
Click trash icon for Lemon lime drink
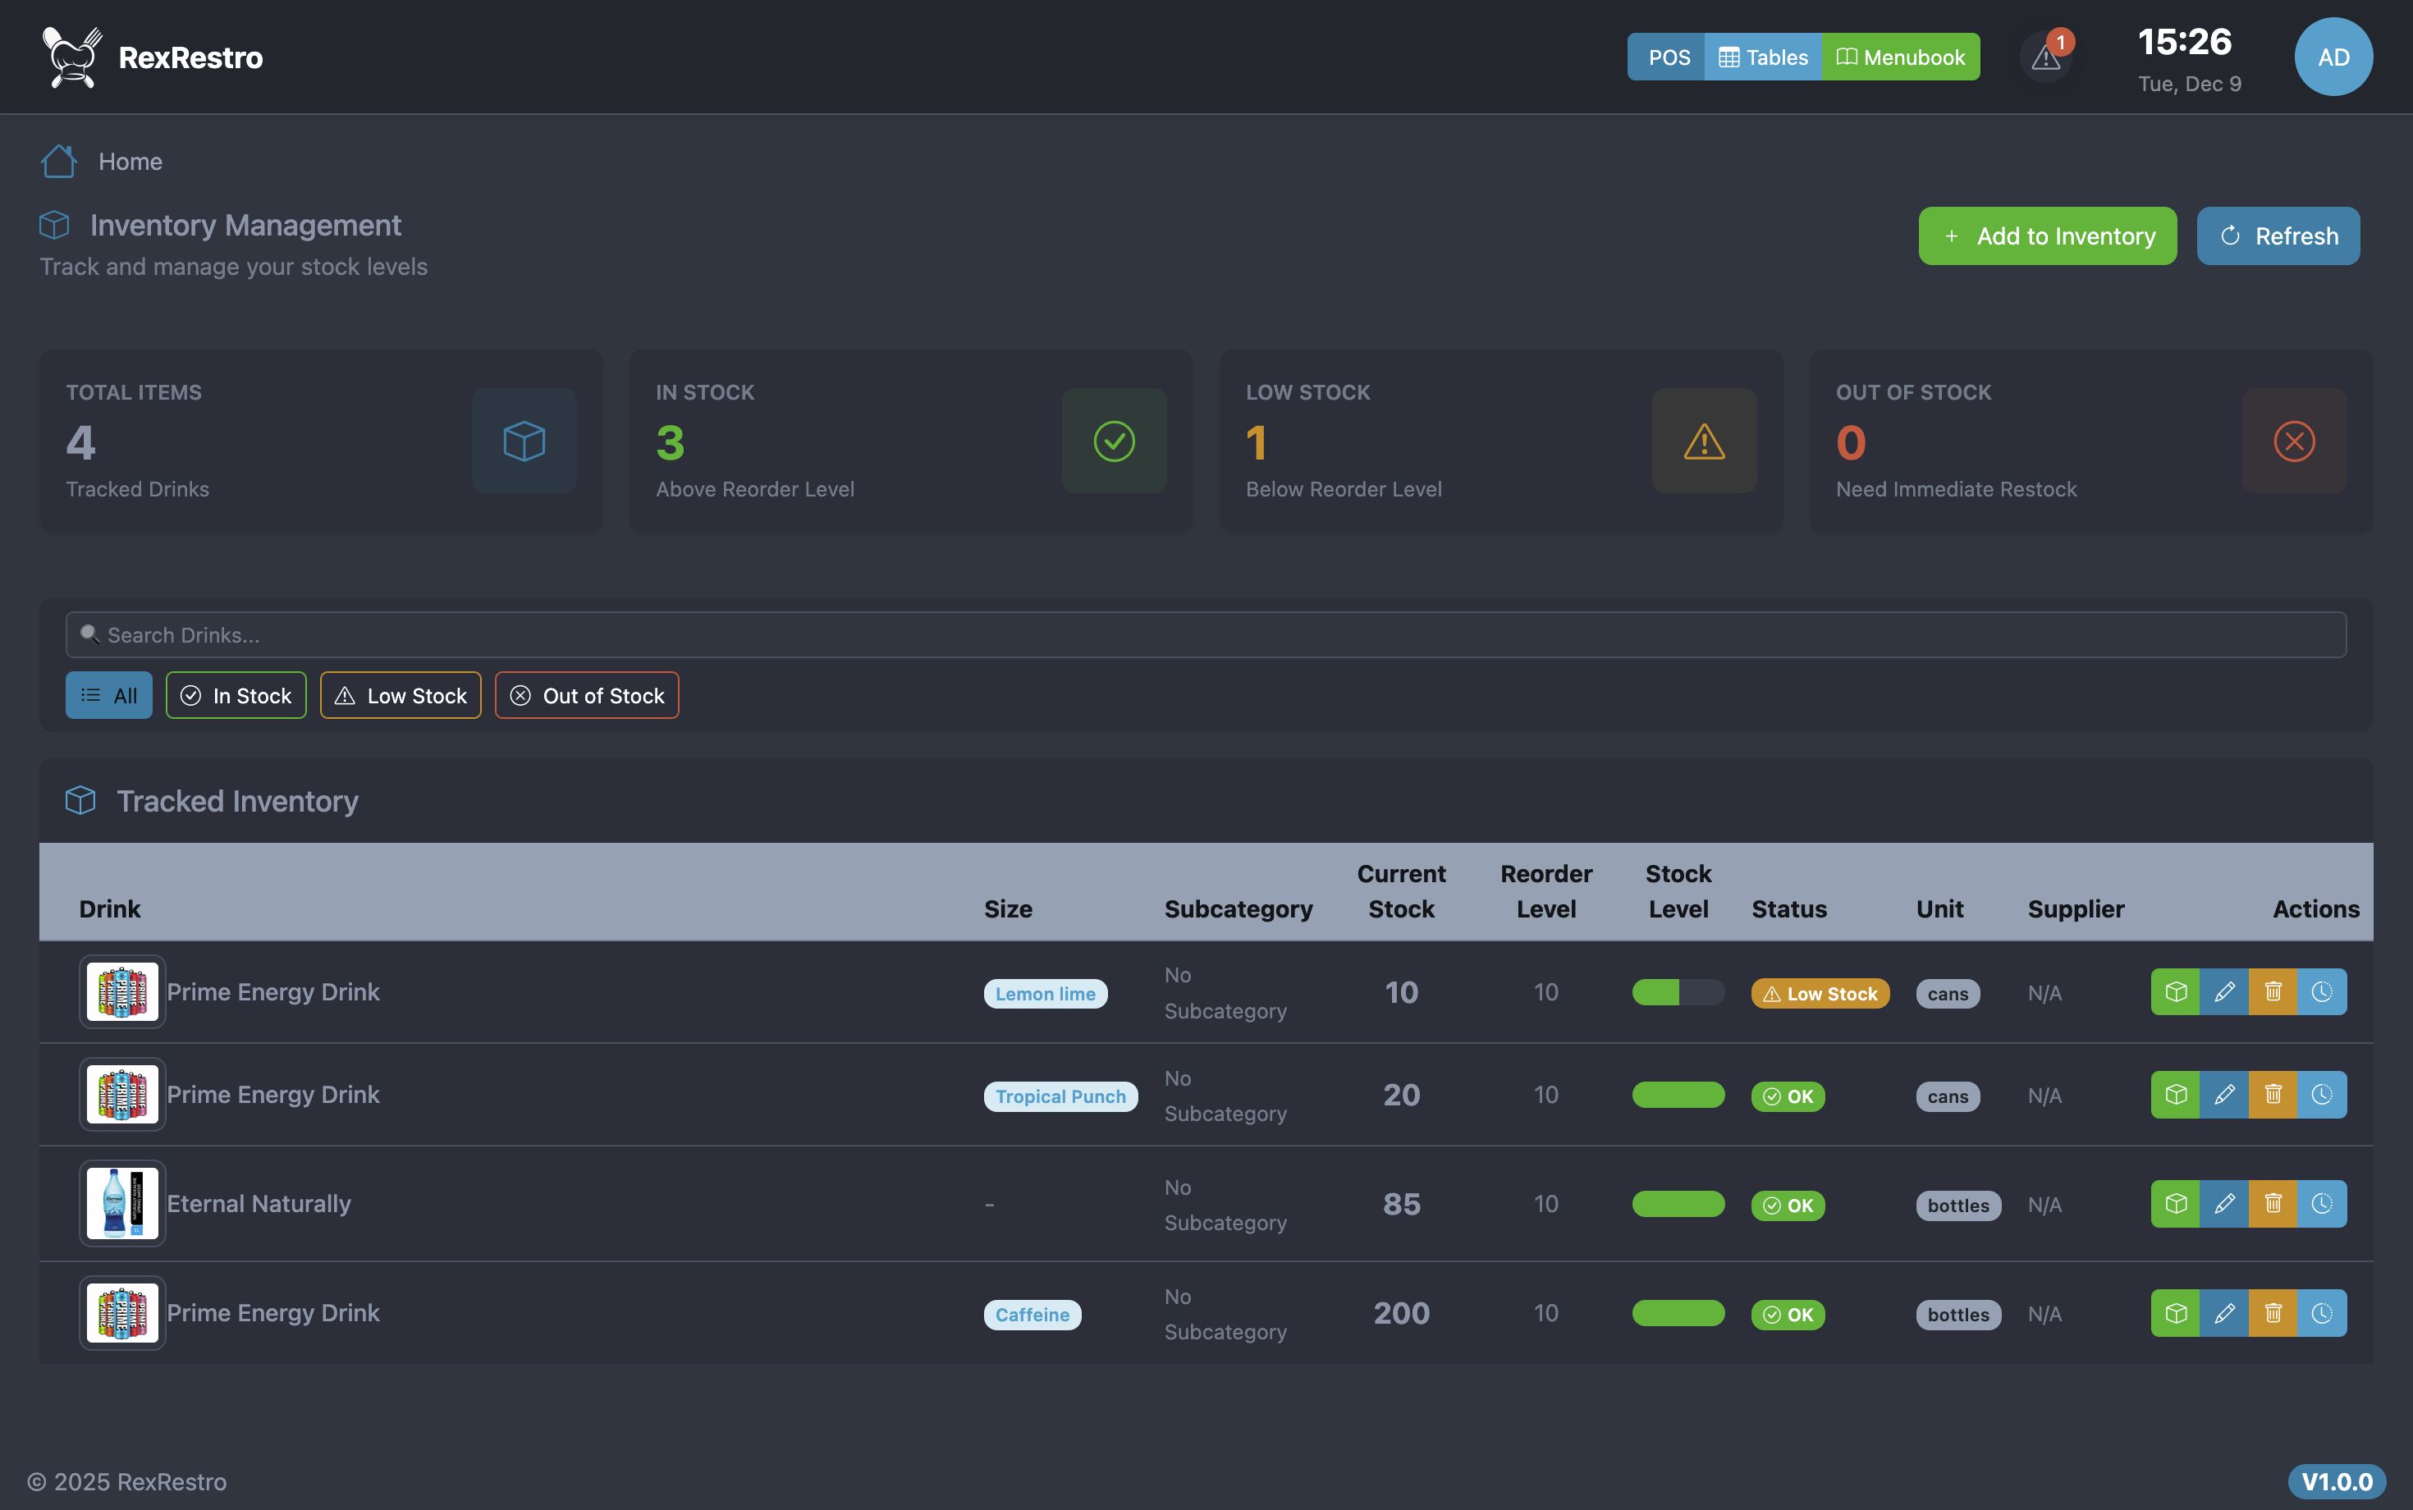(x=2273, y=991)
